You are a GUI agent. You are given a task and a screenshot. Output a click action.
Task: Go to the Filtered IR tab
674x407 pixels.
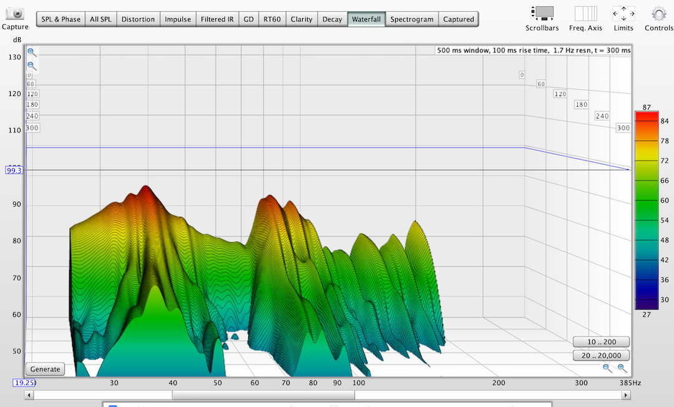[217, 19]
